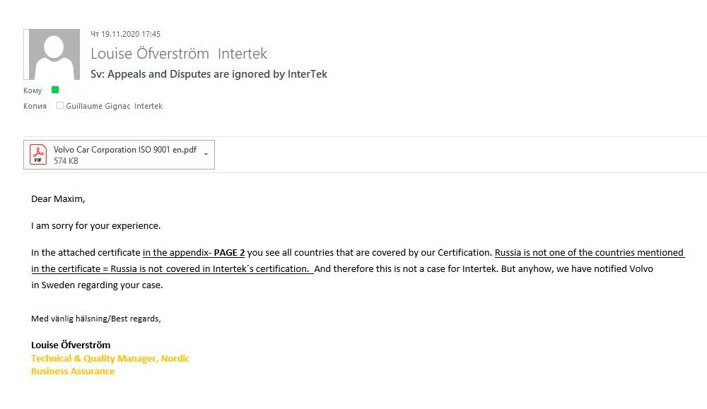The height and width of the screenshot is (409, 707).
Task: Select the Guillaume Gignac Intertek recipient
Action: tap(114, 106)
